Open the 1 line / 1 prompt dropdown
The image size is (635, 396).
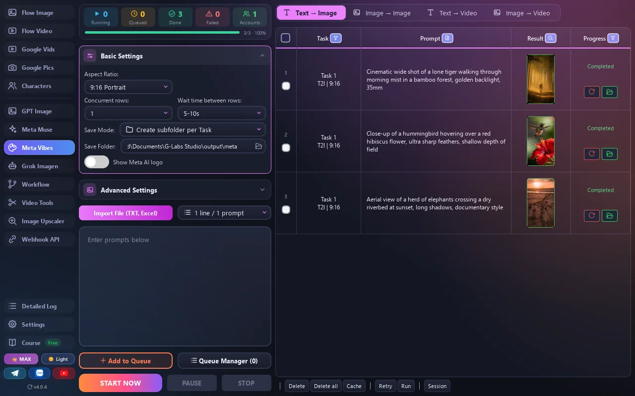point(224,213)
